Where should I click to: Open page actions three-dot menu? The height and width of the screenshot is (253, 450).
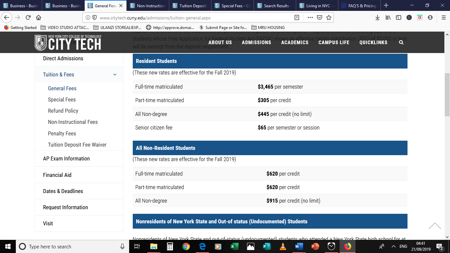310,17
